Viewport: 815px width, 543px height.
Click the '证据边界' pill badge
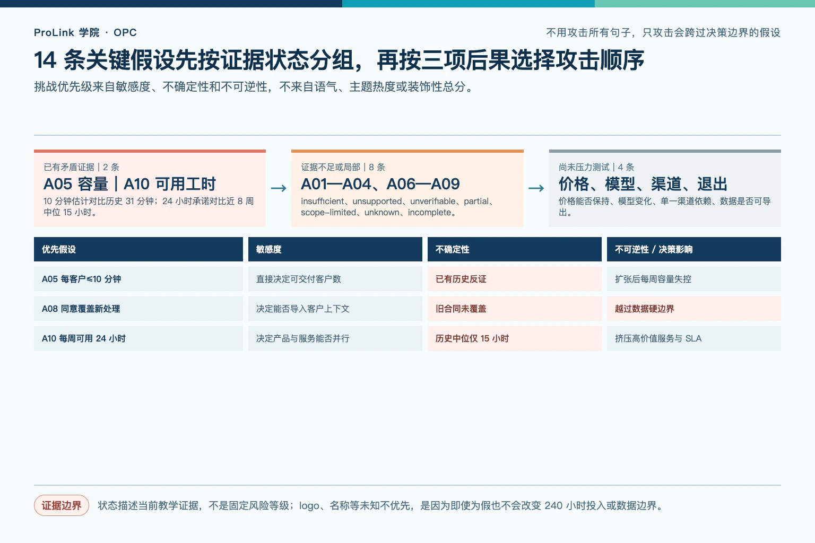pos(62,505)
